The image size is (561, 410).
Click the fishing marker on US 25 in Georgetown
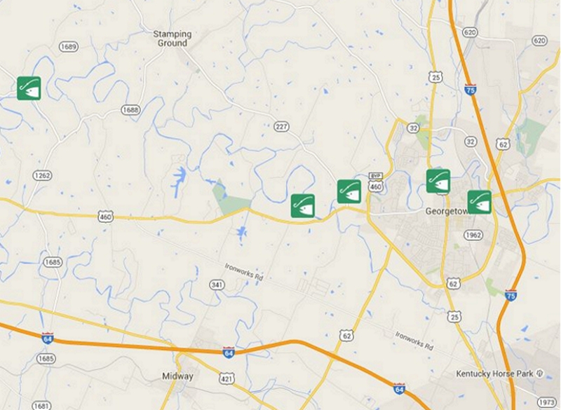tap(438, 182)
